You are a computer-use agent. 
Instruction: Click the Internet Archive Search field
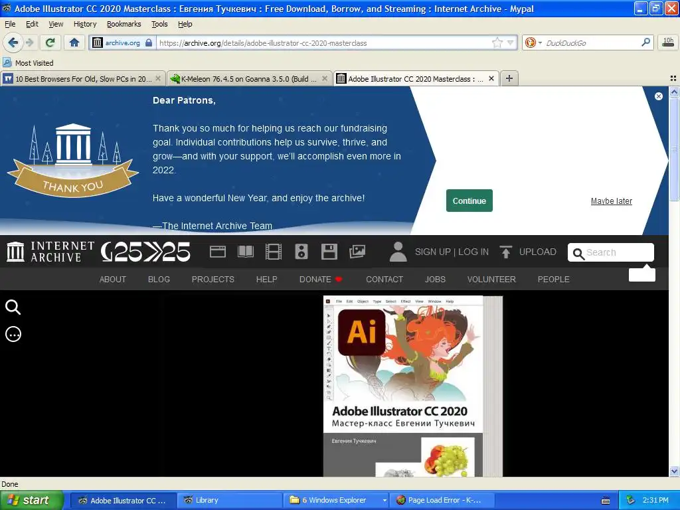pyautogui.click(x=611, y=252)
